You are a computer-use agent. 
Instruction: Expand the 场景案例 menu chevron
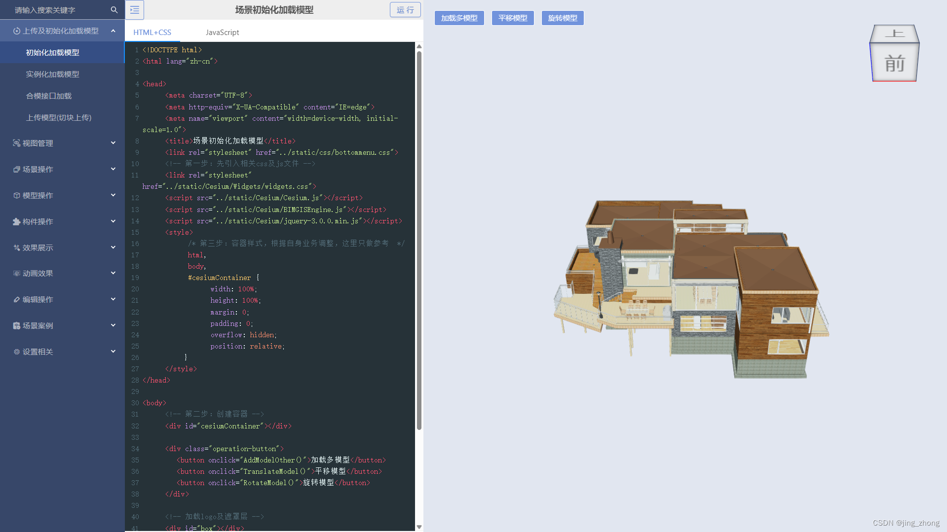pos(113,325)
